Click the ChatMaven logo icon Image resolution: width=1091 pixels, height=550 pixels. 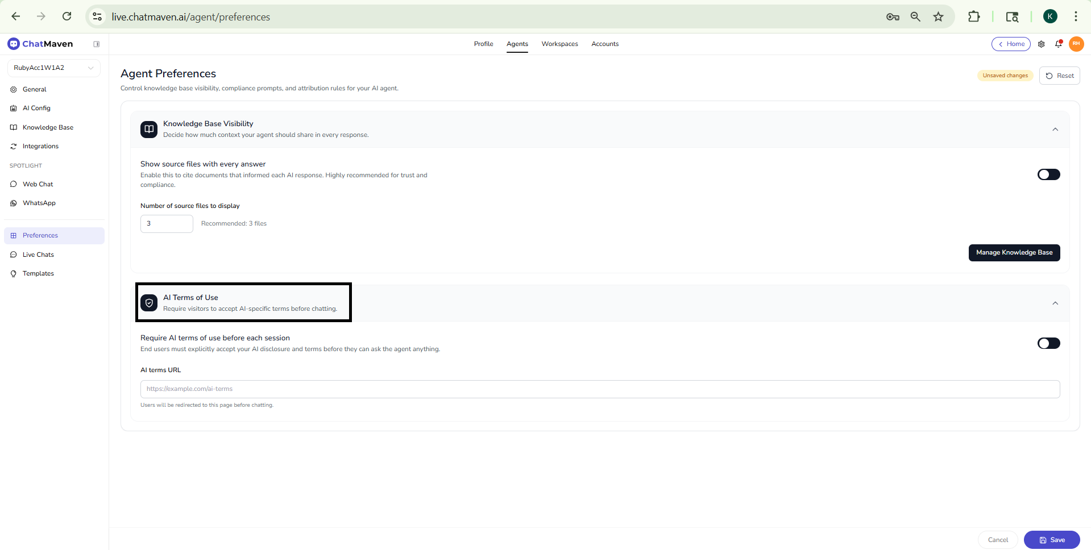(x=14, y=44)
